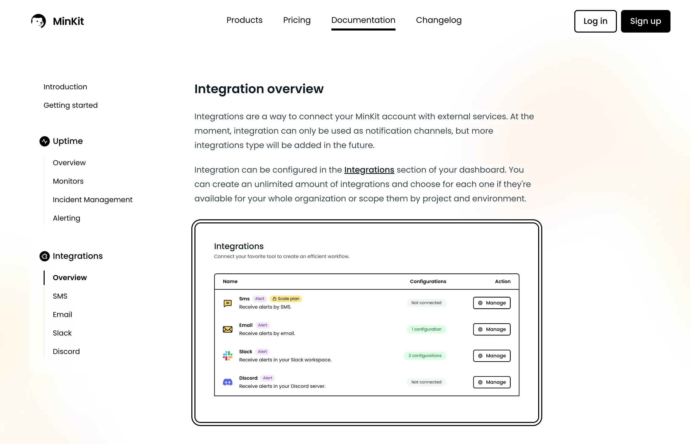
Task: Click Manage for the Sms integration
Action: pos(492,303)
